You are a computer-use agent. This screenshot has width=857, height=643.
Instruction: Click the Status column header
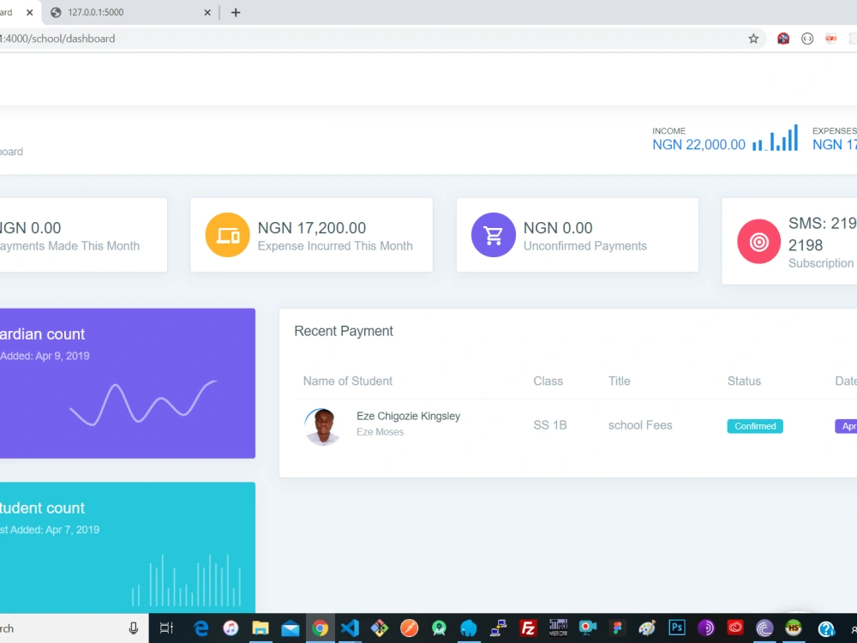coord(744,382)
